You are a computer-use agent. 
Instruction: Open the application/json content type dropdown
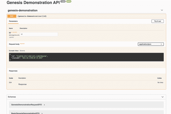[x=151, y=44]
